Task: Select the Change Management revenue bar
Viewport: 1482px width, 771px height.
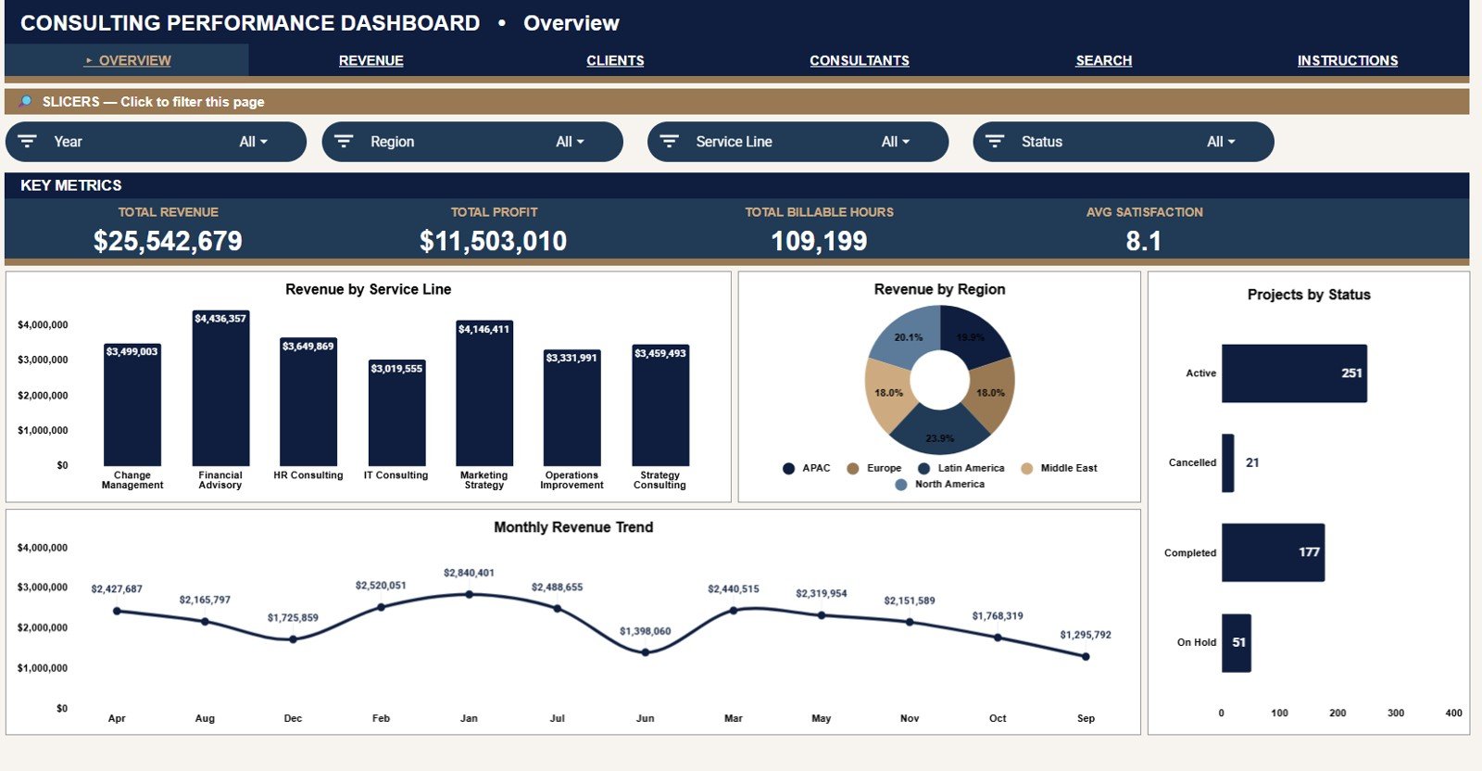Action: pyautogui.click(x=132, y=404)
